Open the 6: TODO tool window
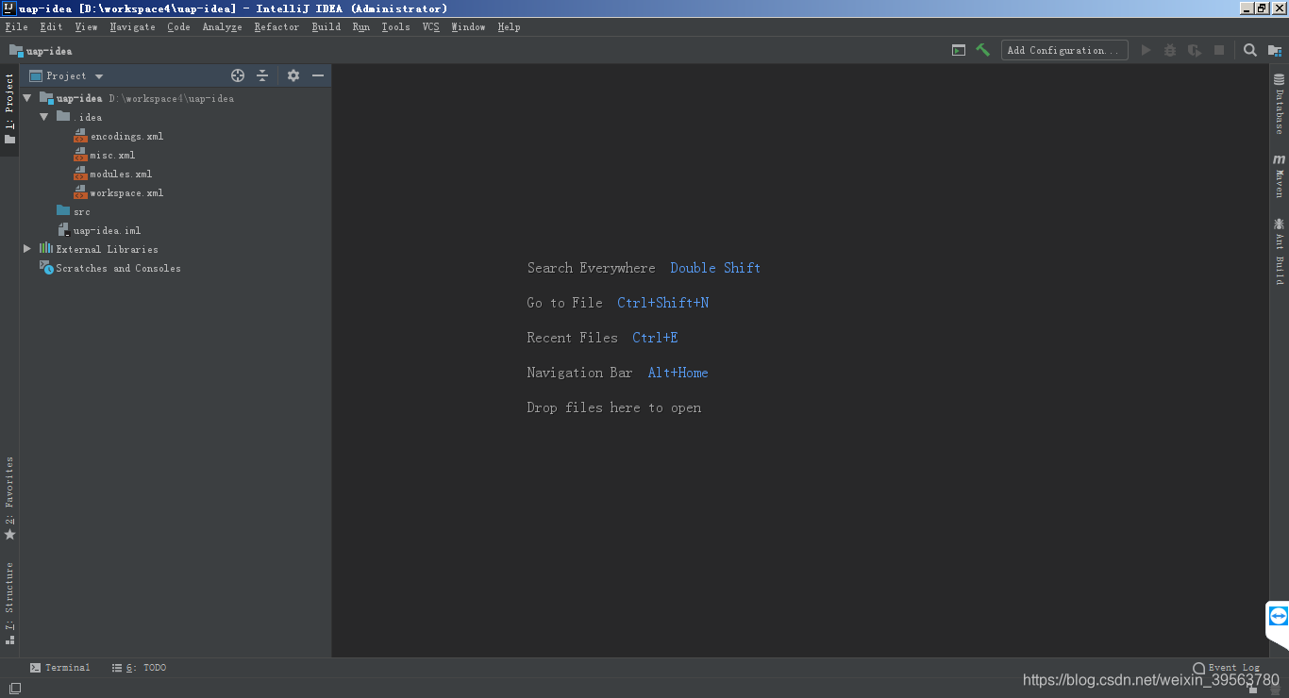This screenshot has height=698, width=1289. (x=139, y=667)
